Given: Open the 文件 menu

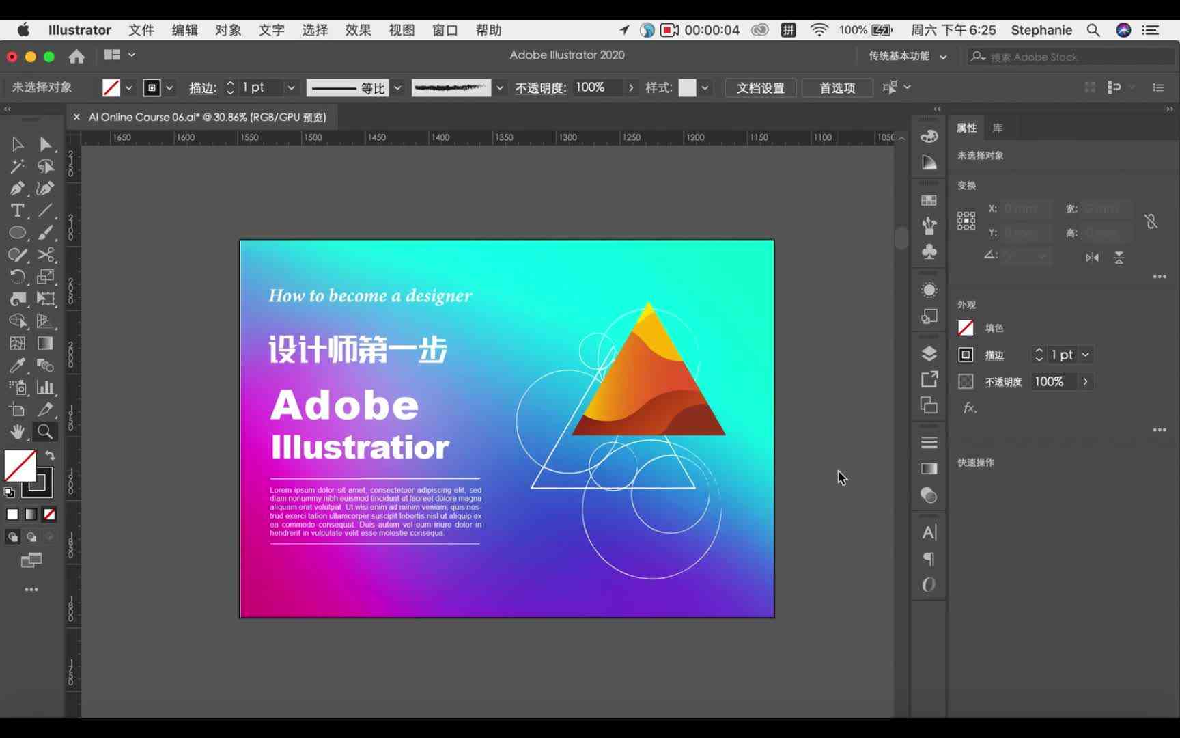Looking at the screenshot, I should pos(141,30).
